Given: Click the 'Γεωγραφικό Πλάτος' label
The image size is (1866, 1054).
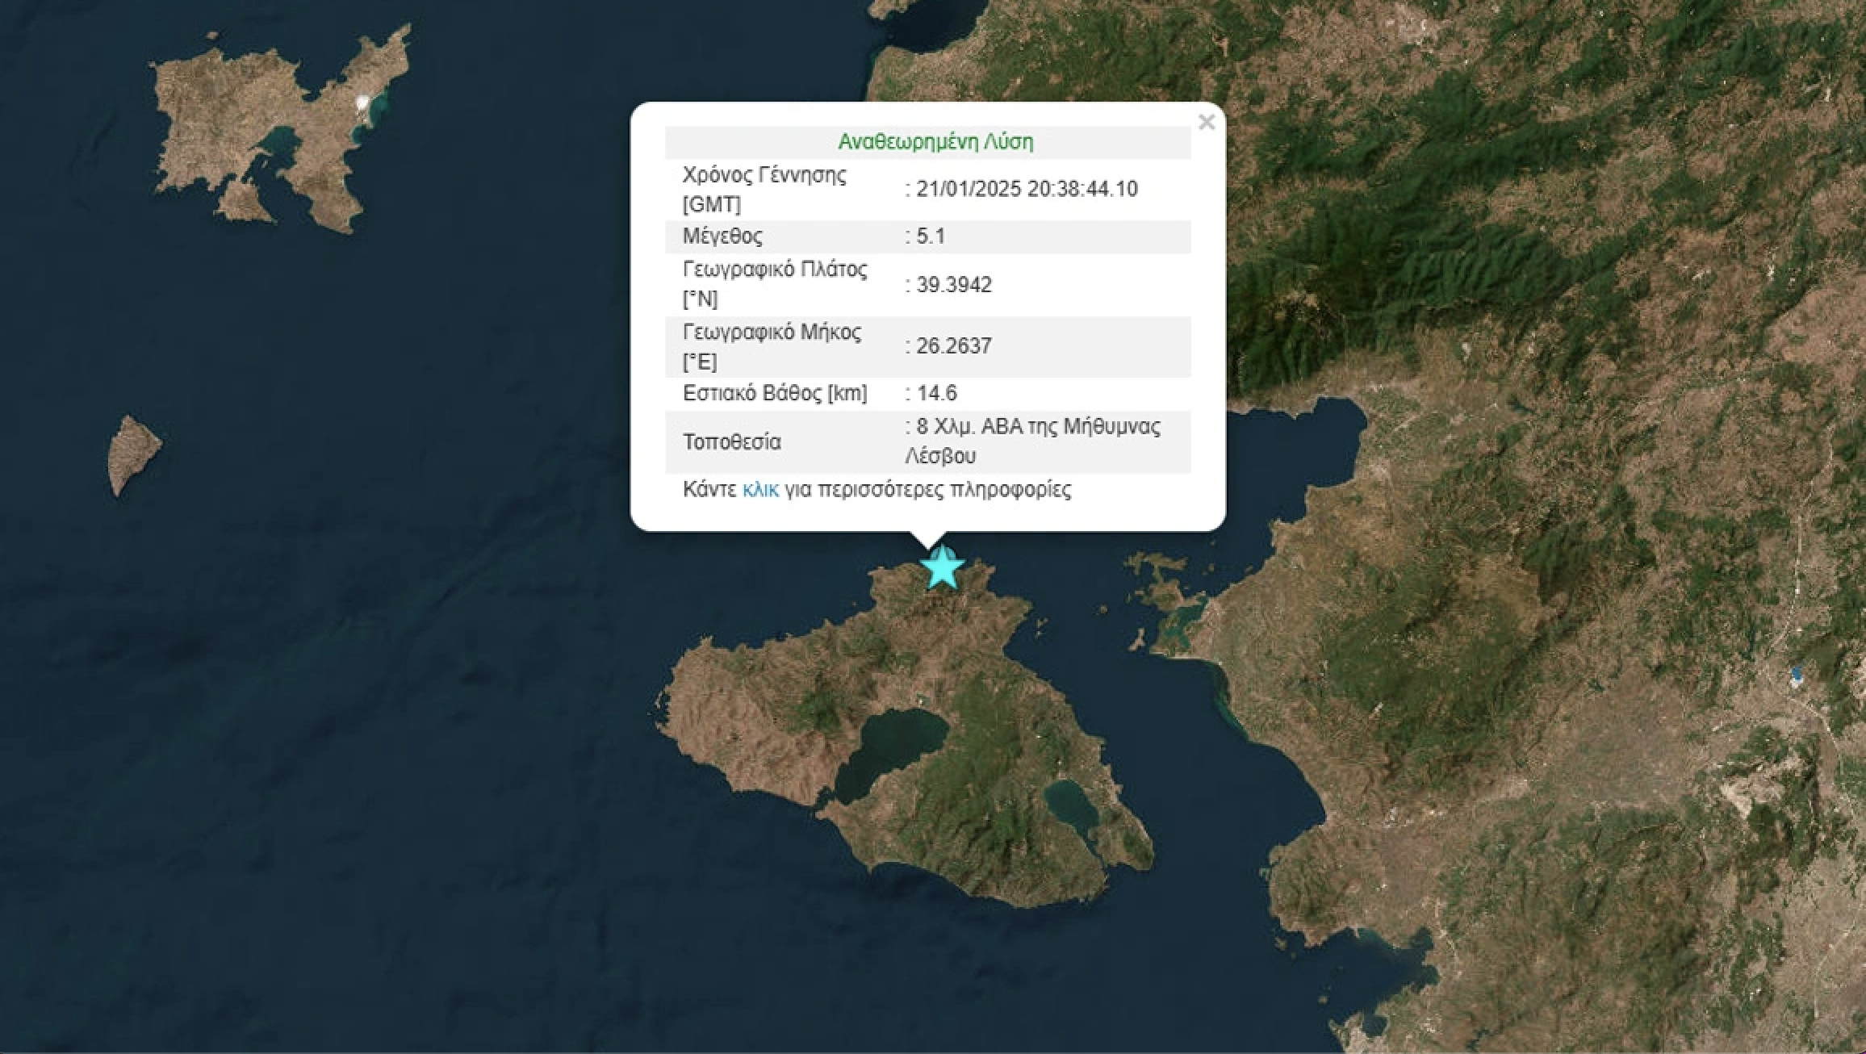Looking at the screenshot, I should (774, 270).
